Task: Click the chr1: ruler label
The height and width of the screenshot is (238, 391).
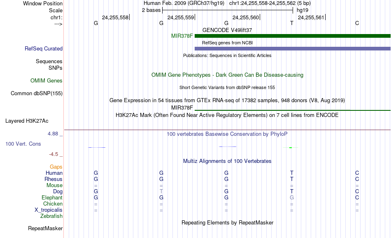Action: click(x=57, y=17)
